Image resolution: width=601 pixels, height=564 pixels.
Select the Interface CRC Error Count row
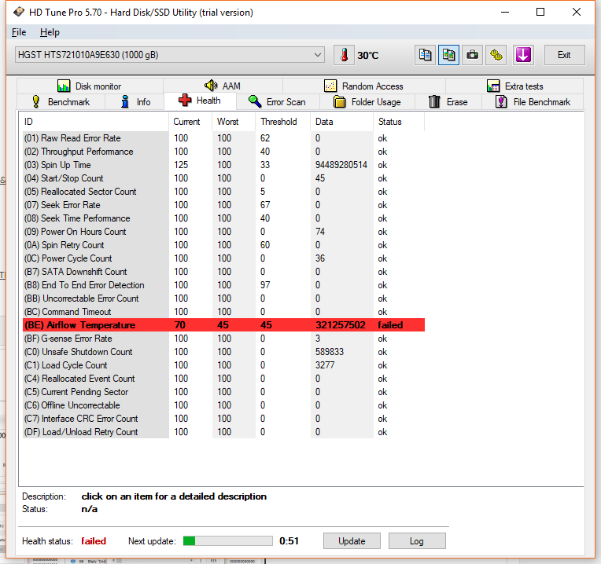pos(223,419)
